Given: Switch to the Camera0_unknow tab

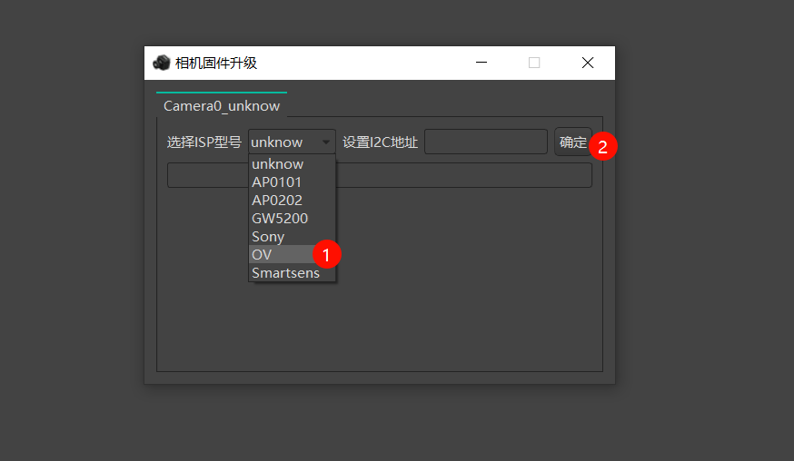Looking at the screenshot, I should (x=222, y=106).
